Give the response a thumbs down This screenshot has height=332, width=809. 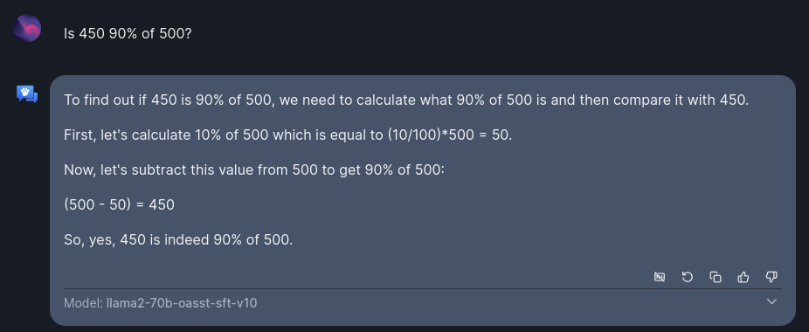click(771, 277)
